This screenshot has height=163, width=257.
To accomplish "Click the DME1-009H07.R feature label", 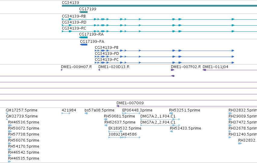I will coord(76,67).
